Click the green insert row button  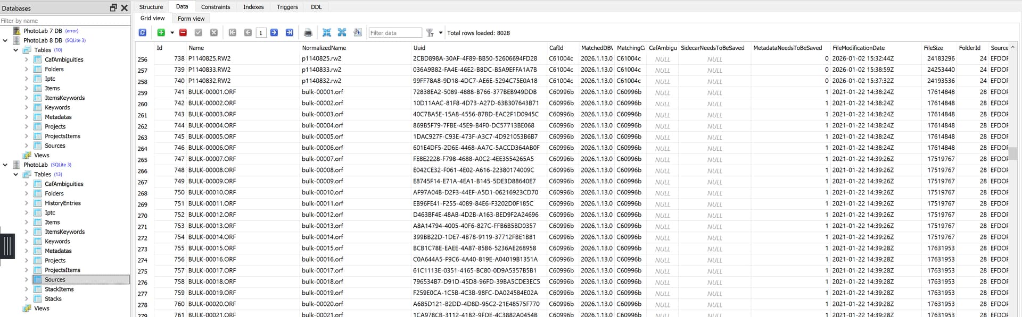[161, 33]
